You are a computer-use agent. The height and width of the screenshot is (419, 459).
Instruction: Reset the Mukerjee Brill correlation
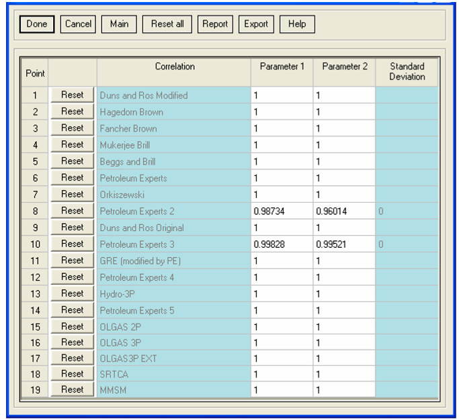(x=73, y=144)
